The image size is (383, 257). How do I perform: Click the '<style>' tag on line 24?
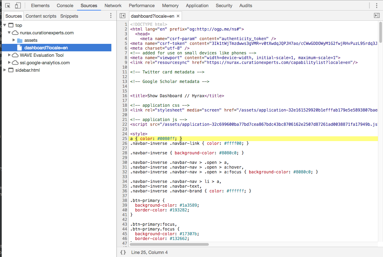pyautogui.click(x=139, y=134)
